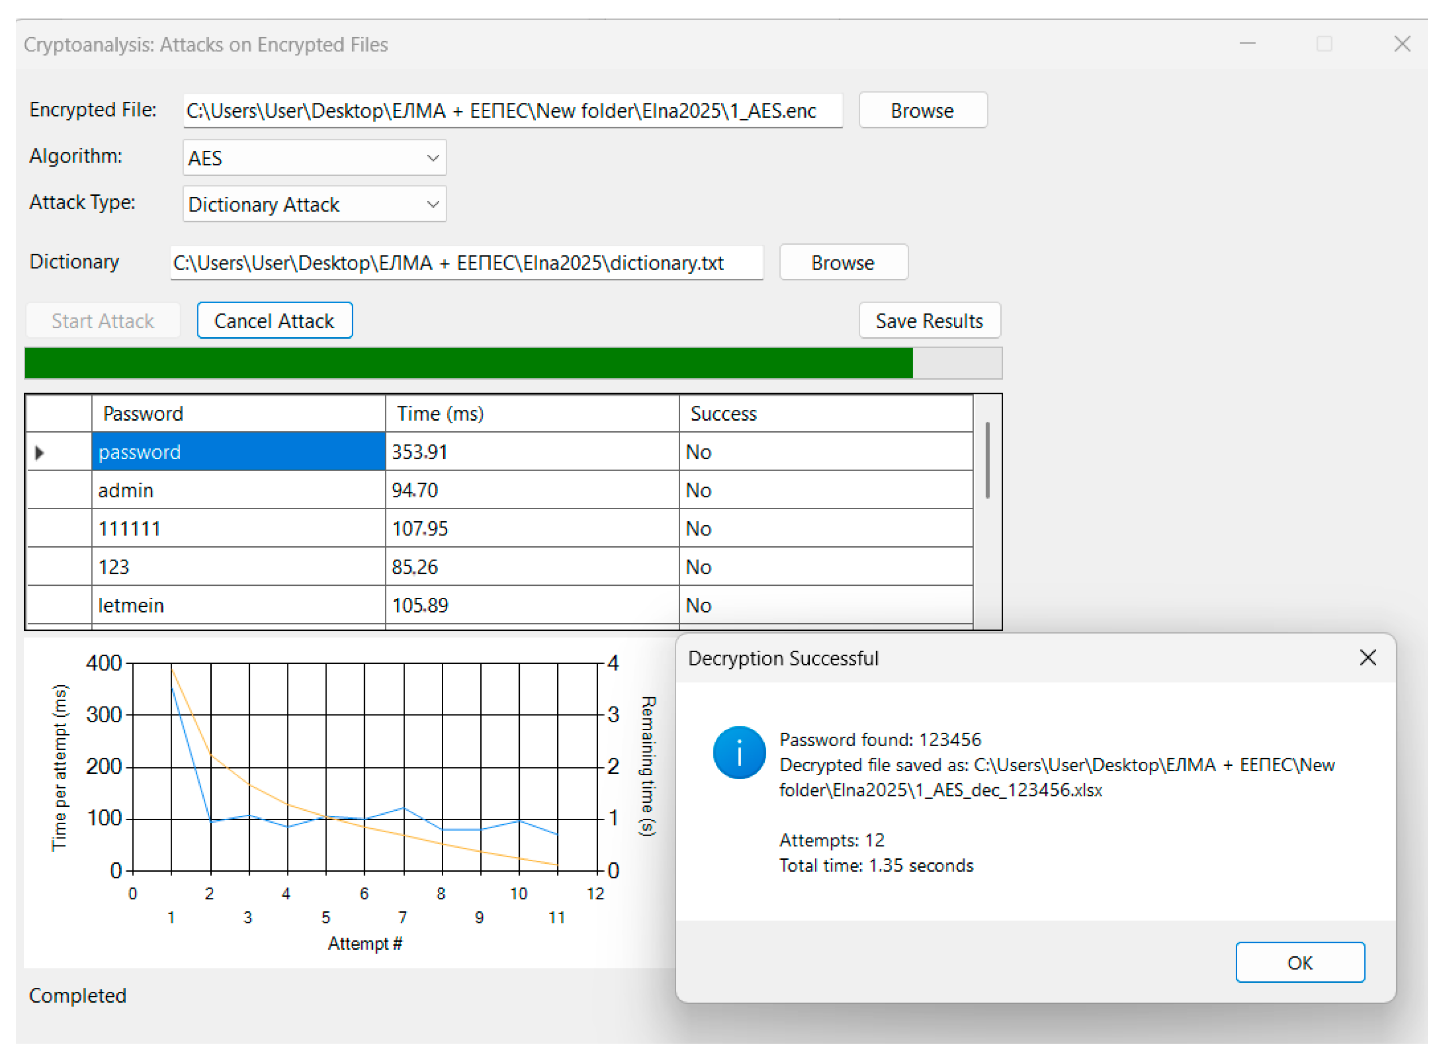The width and height of the screenshot is (1443, 1061).
Task: Select the admin row in results table
Action: coord(238,490)
